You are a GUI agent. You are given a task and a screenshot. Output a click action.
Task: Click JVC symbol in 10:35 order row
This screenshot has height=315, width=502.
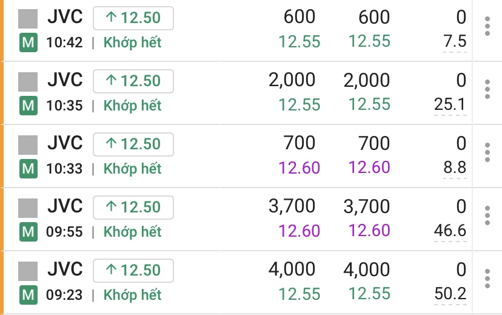[65, 80]
